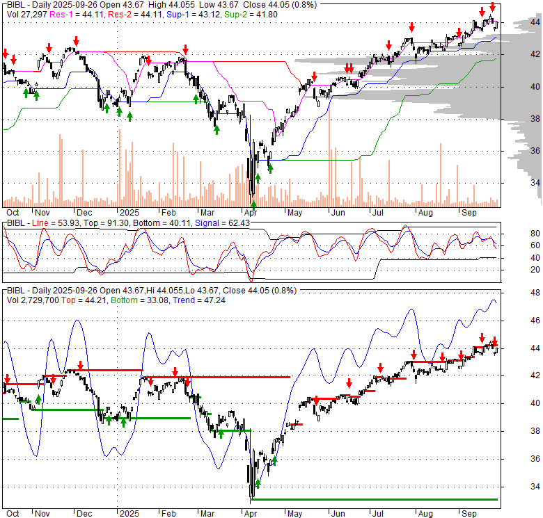
Task: Click the Oct label on top chart's time axis
Action: pos(13,213)
